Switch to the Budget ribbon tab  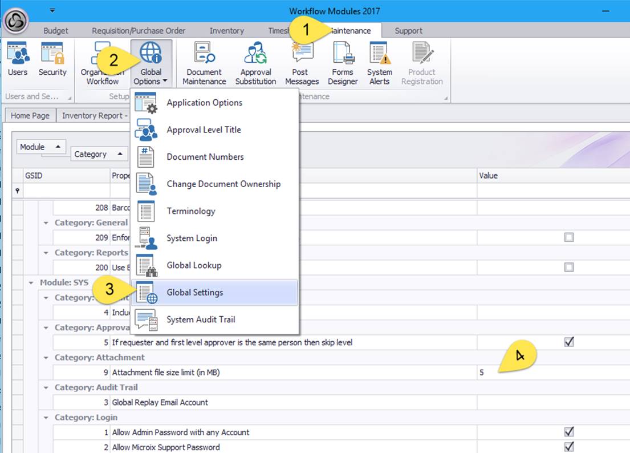(56, 31)
